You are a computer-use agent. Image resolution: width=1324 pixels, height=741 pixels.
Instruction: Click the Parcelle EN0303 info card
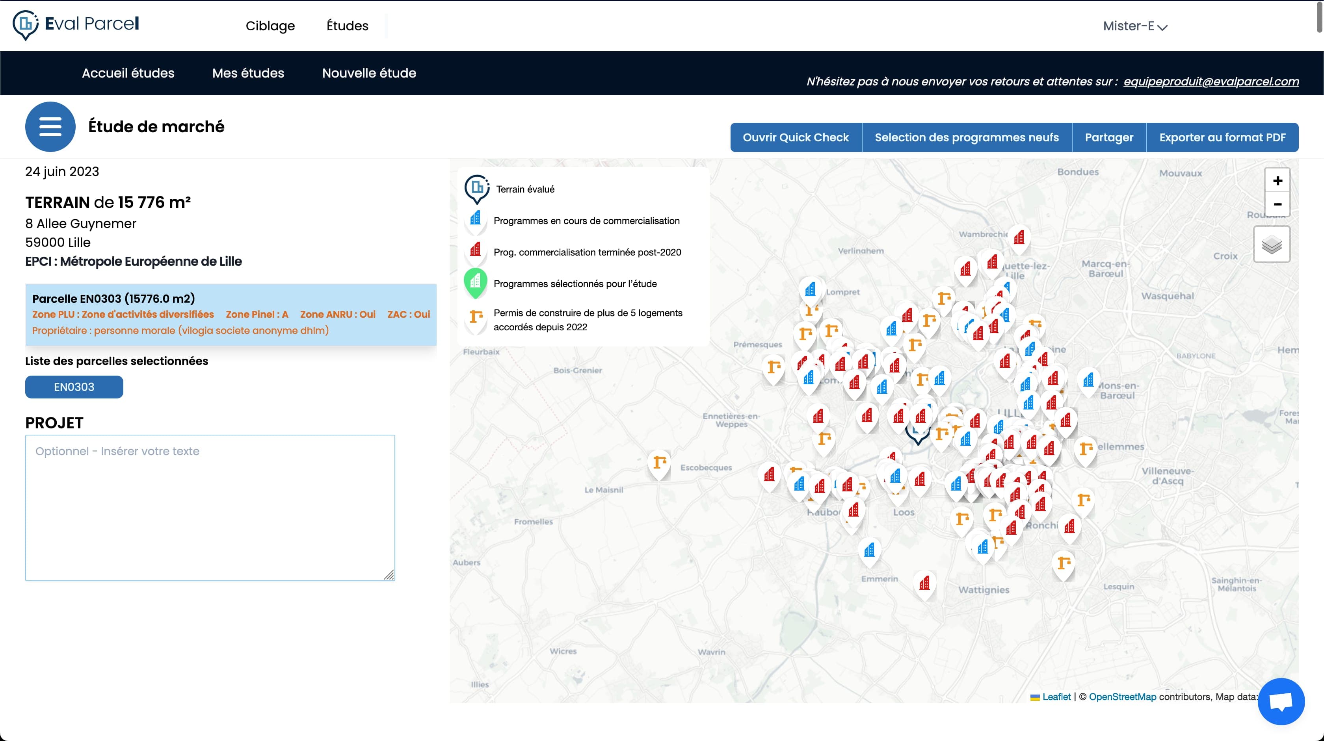pos(231,314)
